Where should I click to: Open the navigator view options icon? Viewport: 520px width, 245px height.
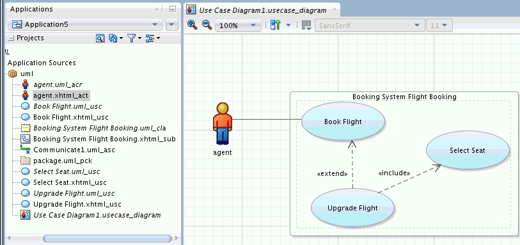coord(150,38)
